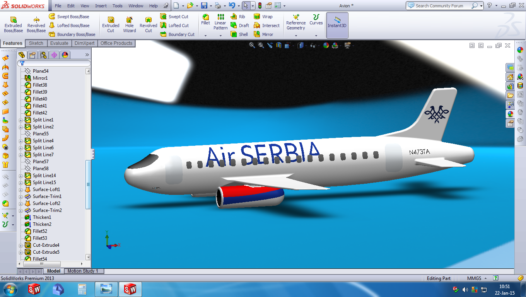Toggle Quick Tips in the status bar
The width and height of the screenshot is (526, 297).
coord(496,278)
